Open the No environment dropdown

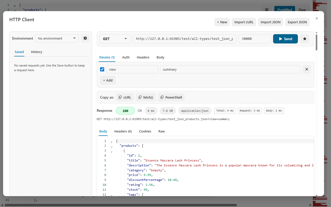[x=57, y=38]
